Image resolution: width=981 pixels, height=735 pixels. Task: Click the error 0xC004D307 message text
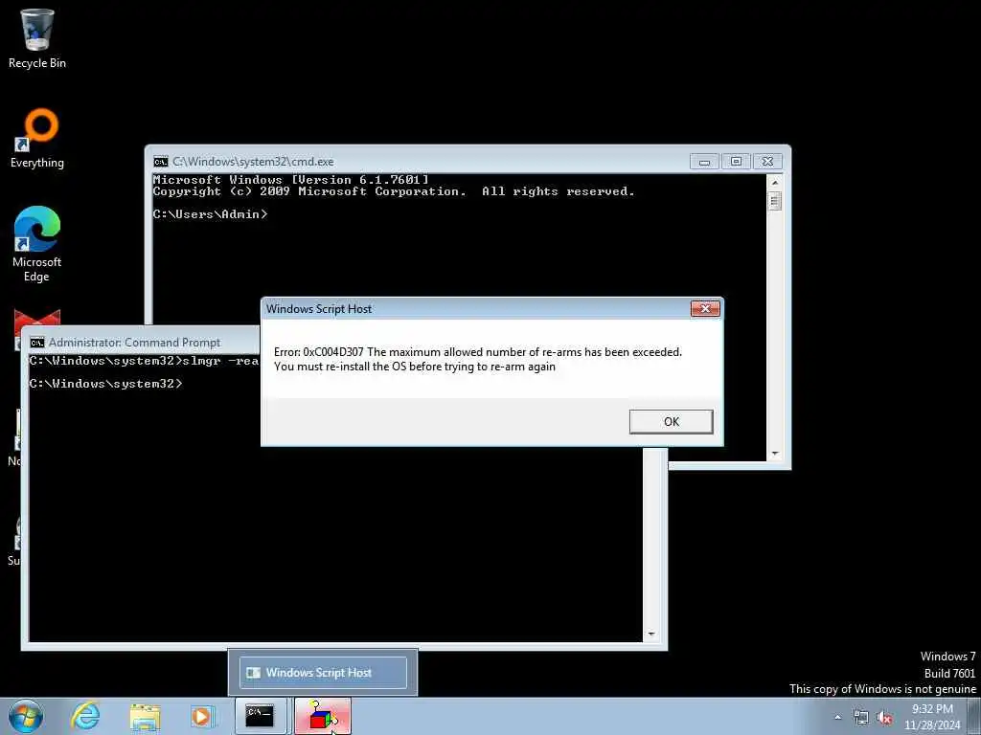pos(478,360)
